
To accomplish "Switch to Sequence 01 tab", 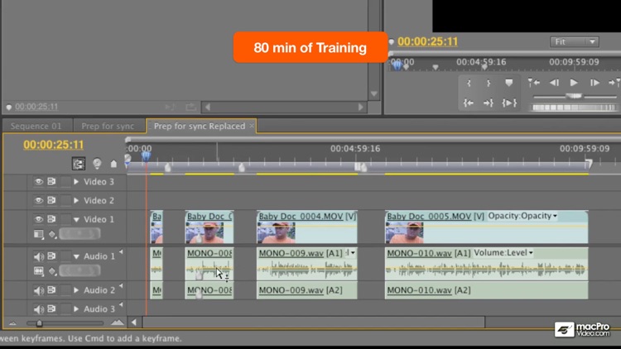I will 36,126.
